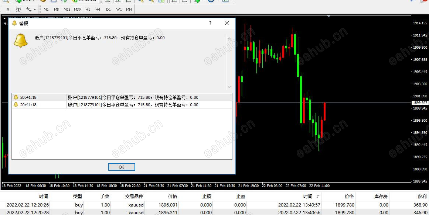This screenshot has width=429, height=215.
Task: Switch chart to MN timeframe
Action: point(129,10)
